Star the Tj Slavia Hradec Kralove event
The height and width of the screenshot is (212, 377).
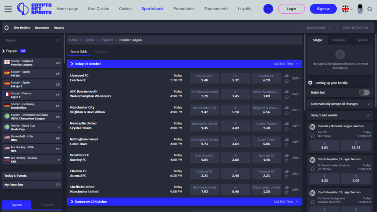tap(313, 169)
